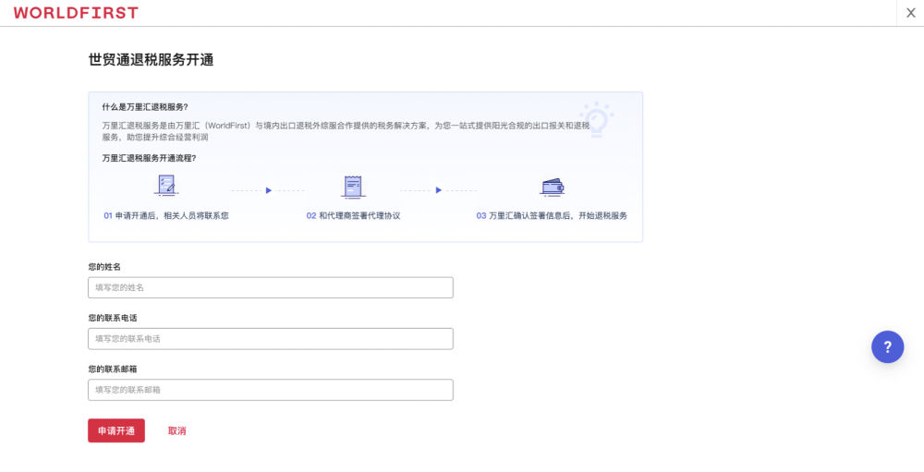Select the 申请开通后，相关人员将联系您 step text

[x=172, y=215]
